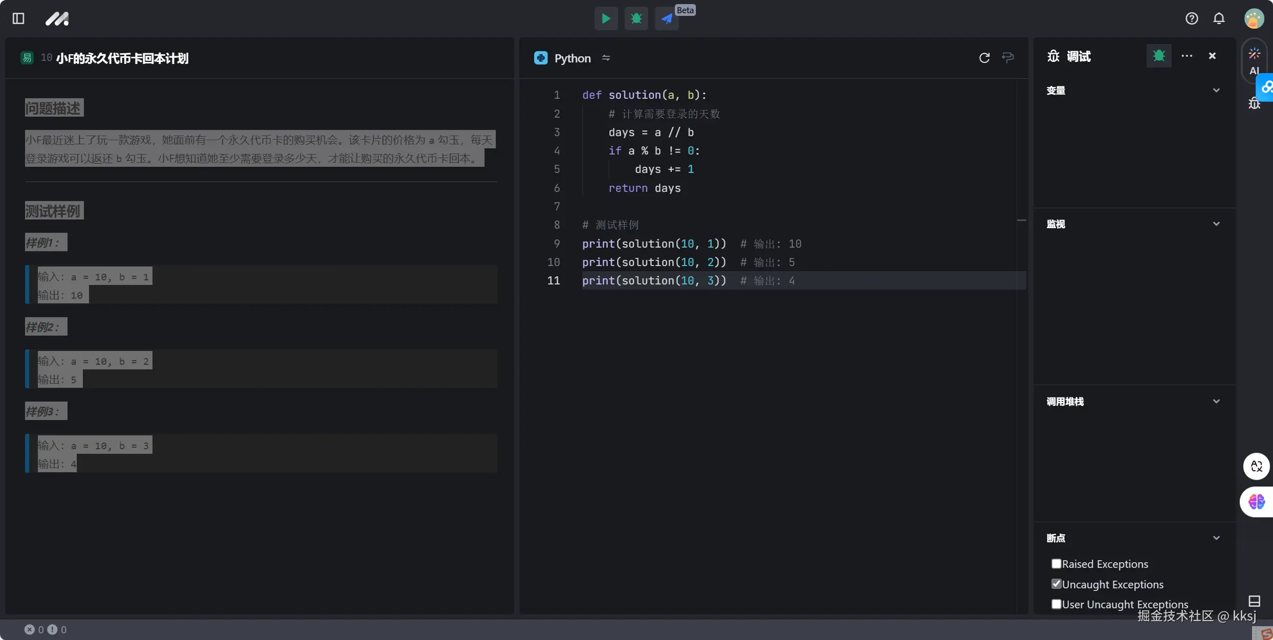Collapse the 调用堆栈 call stack section

(x=1216, y=402)
